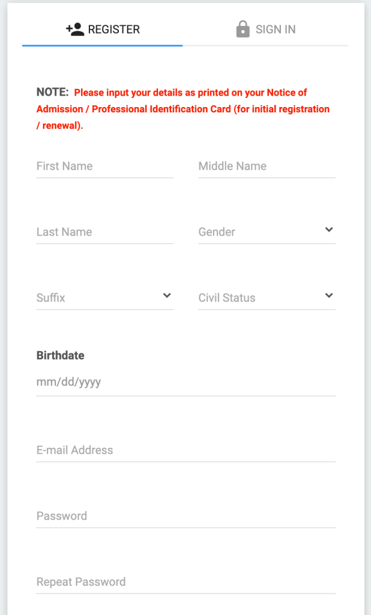Focus the mm/dd/yyyy birthdate input

[185, 382]
